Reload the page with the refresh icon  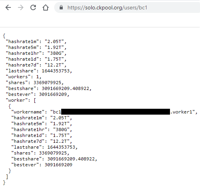tap(33, 7)
